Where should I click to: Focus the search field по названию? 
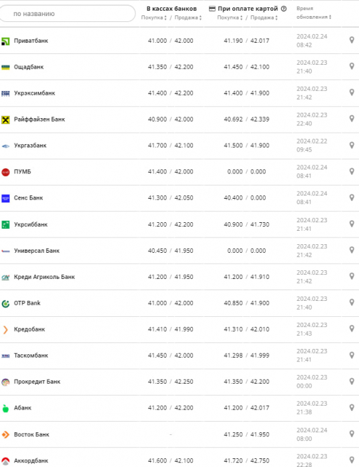click(x=67, y=13)
